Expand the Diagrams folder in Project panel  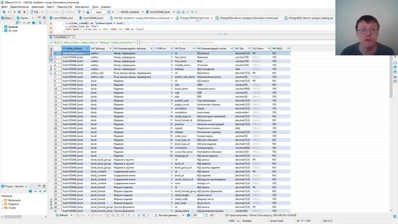(x=2, y=204)
